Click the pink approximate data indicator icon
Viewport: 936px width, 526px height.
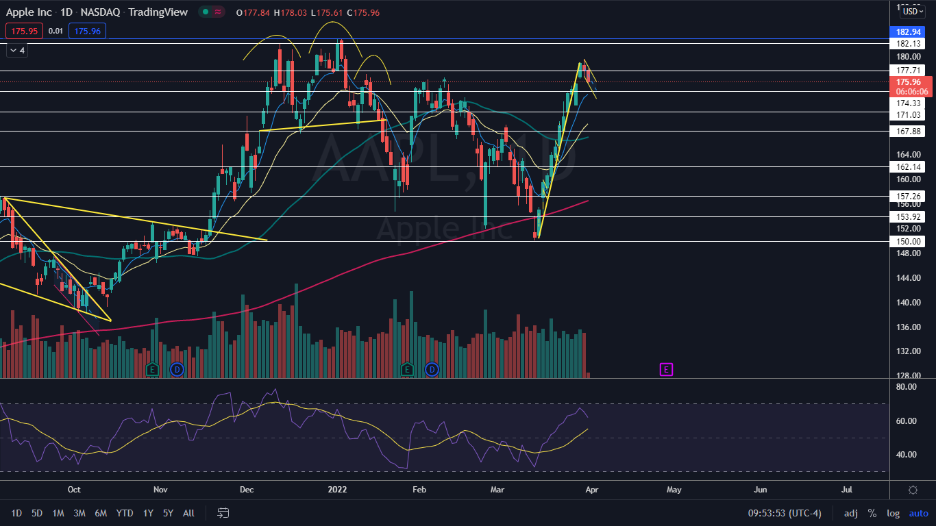point(219,12)
